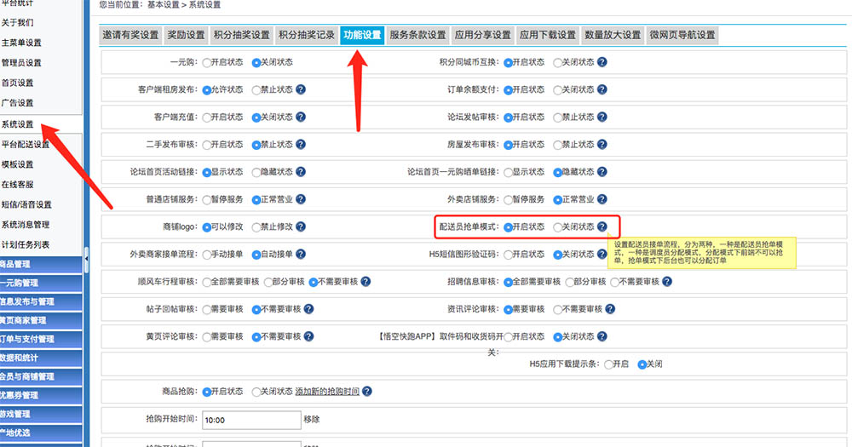Choose 手动接单 for 外卖商家接单流程
Screen dimensions: 852x447
pyautogui.click(x=207, y=255)
